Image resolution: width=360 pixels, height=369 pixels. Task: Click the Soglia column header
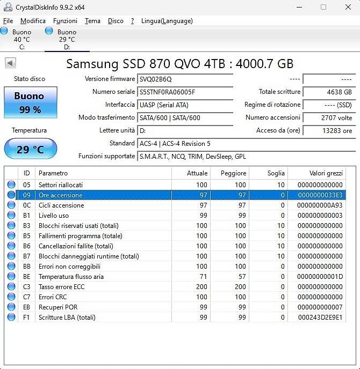[x=268, y=173]
